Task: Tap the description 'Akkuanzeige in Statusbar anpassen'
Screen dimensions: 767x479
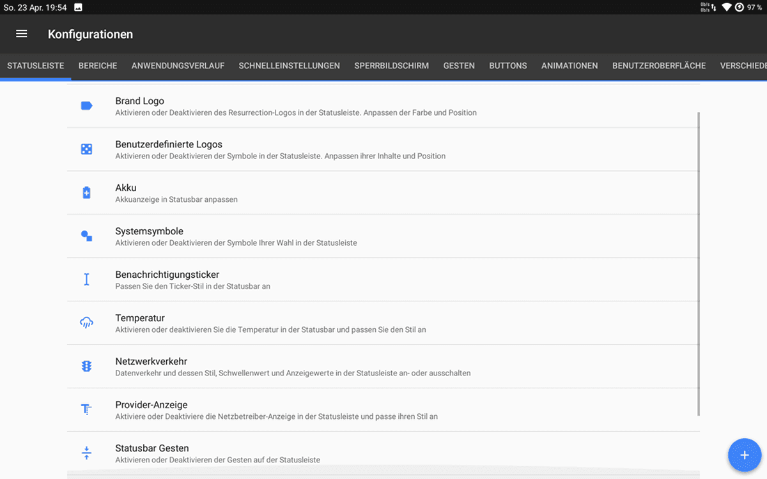Action: coord(176,199)
